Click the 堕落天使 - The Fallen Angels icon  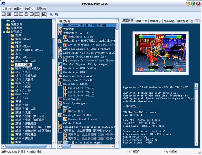tap(60, 142)
